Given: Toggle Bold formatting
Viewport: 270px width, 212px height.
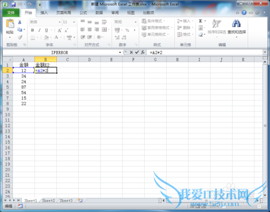Looking at the screenshot, I should tap(32, 30).
